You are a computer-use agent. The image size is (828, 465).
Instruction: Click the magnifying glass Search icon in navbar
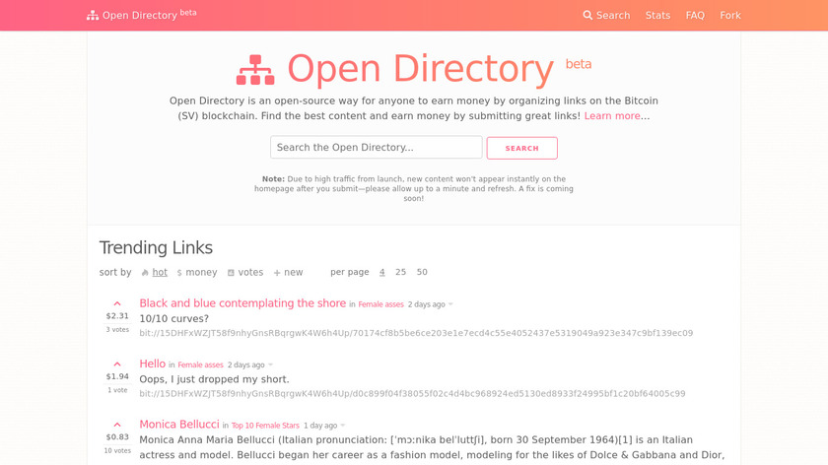pyautogui.click(x=587, y=15)
